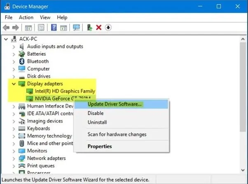Viewport: 248px width, 184px height.
Task: Expand the Imaging devices node
Action: pyautogui.click(x=14, y=121)
